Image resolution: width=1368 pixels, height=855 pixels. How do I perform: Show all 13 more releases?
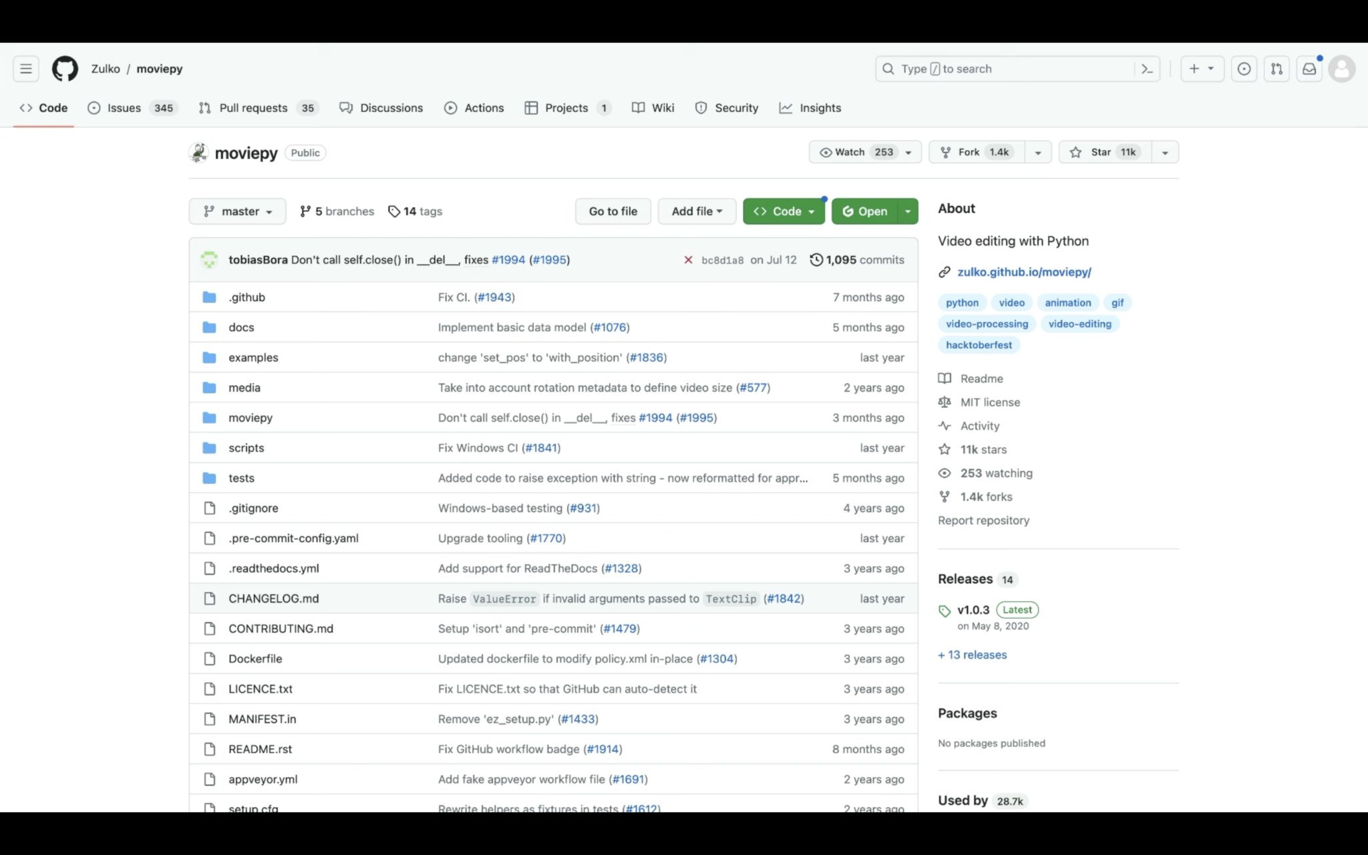pos(972,655)
